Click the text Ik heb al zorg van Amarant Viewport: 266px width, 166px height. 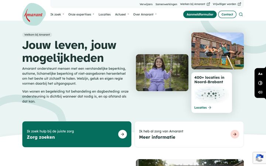pos(161,131)
